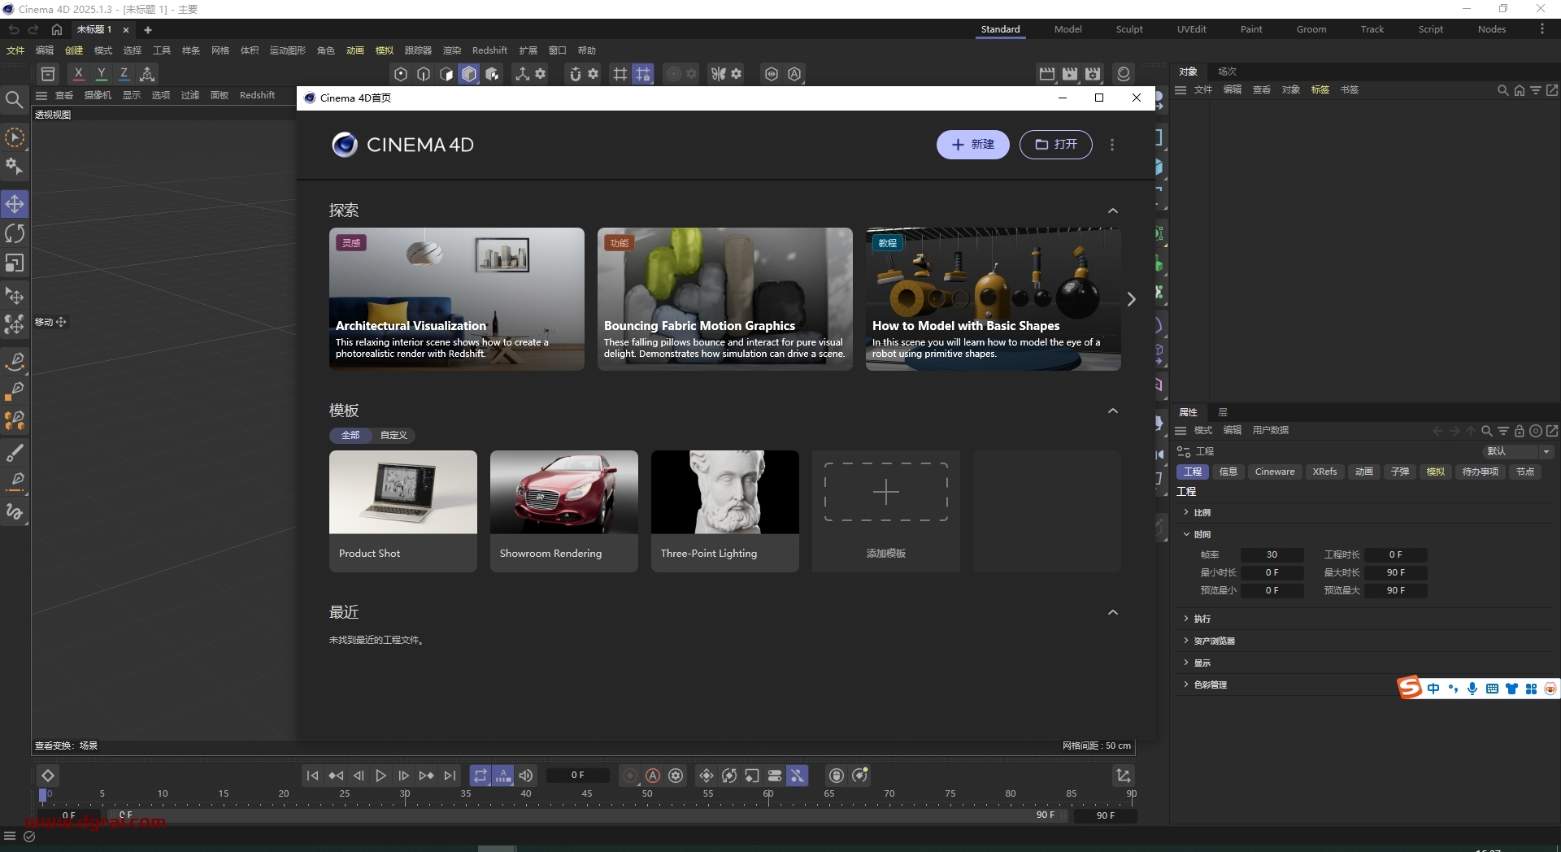
Task: Open the 文件 menu
Action: coord(15,50)
